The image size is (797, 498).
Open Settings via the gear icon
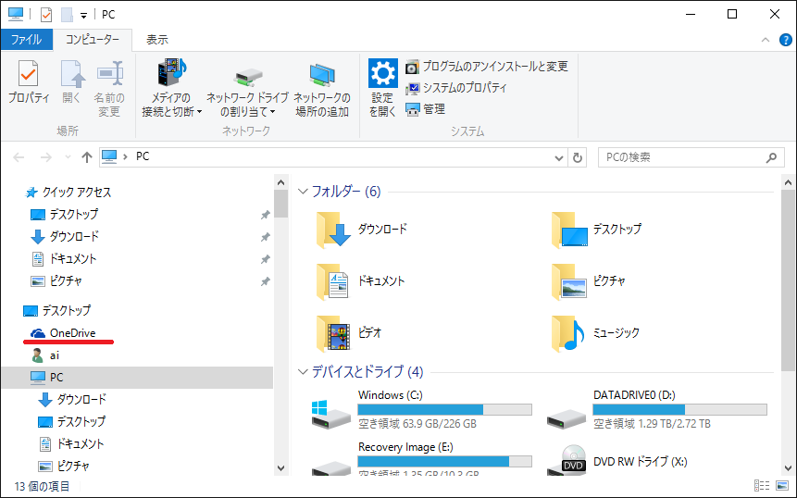click(382, 87)
